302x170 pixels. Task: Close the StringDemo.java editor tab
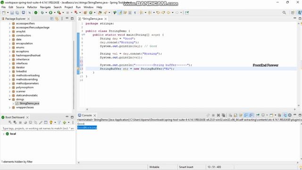[106, 19]
